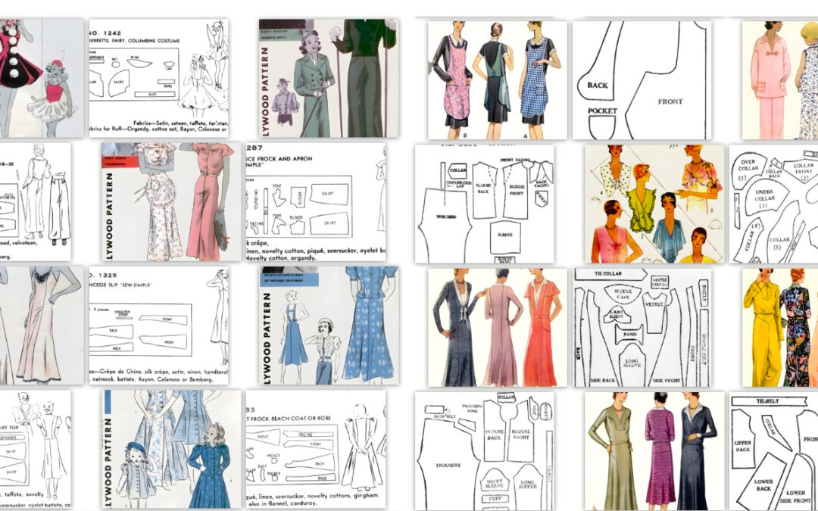Click the VESTEE pattern piece outline

point(655,304)
